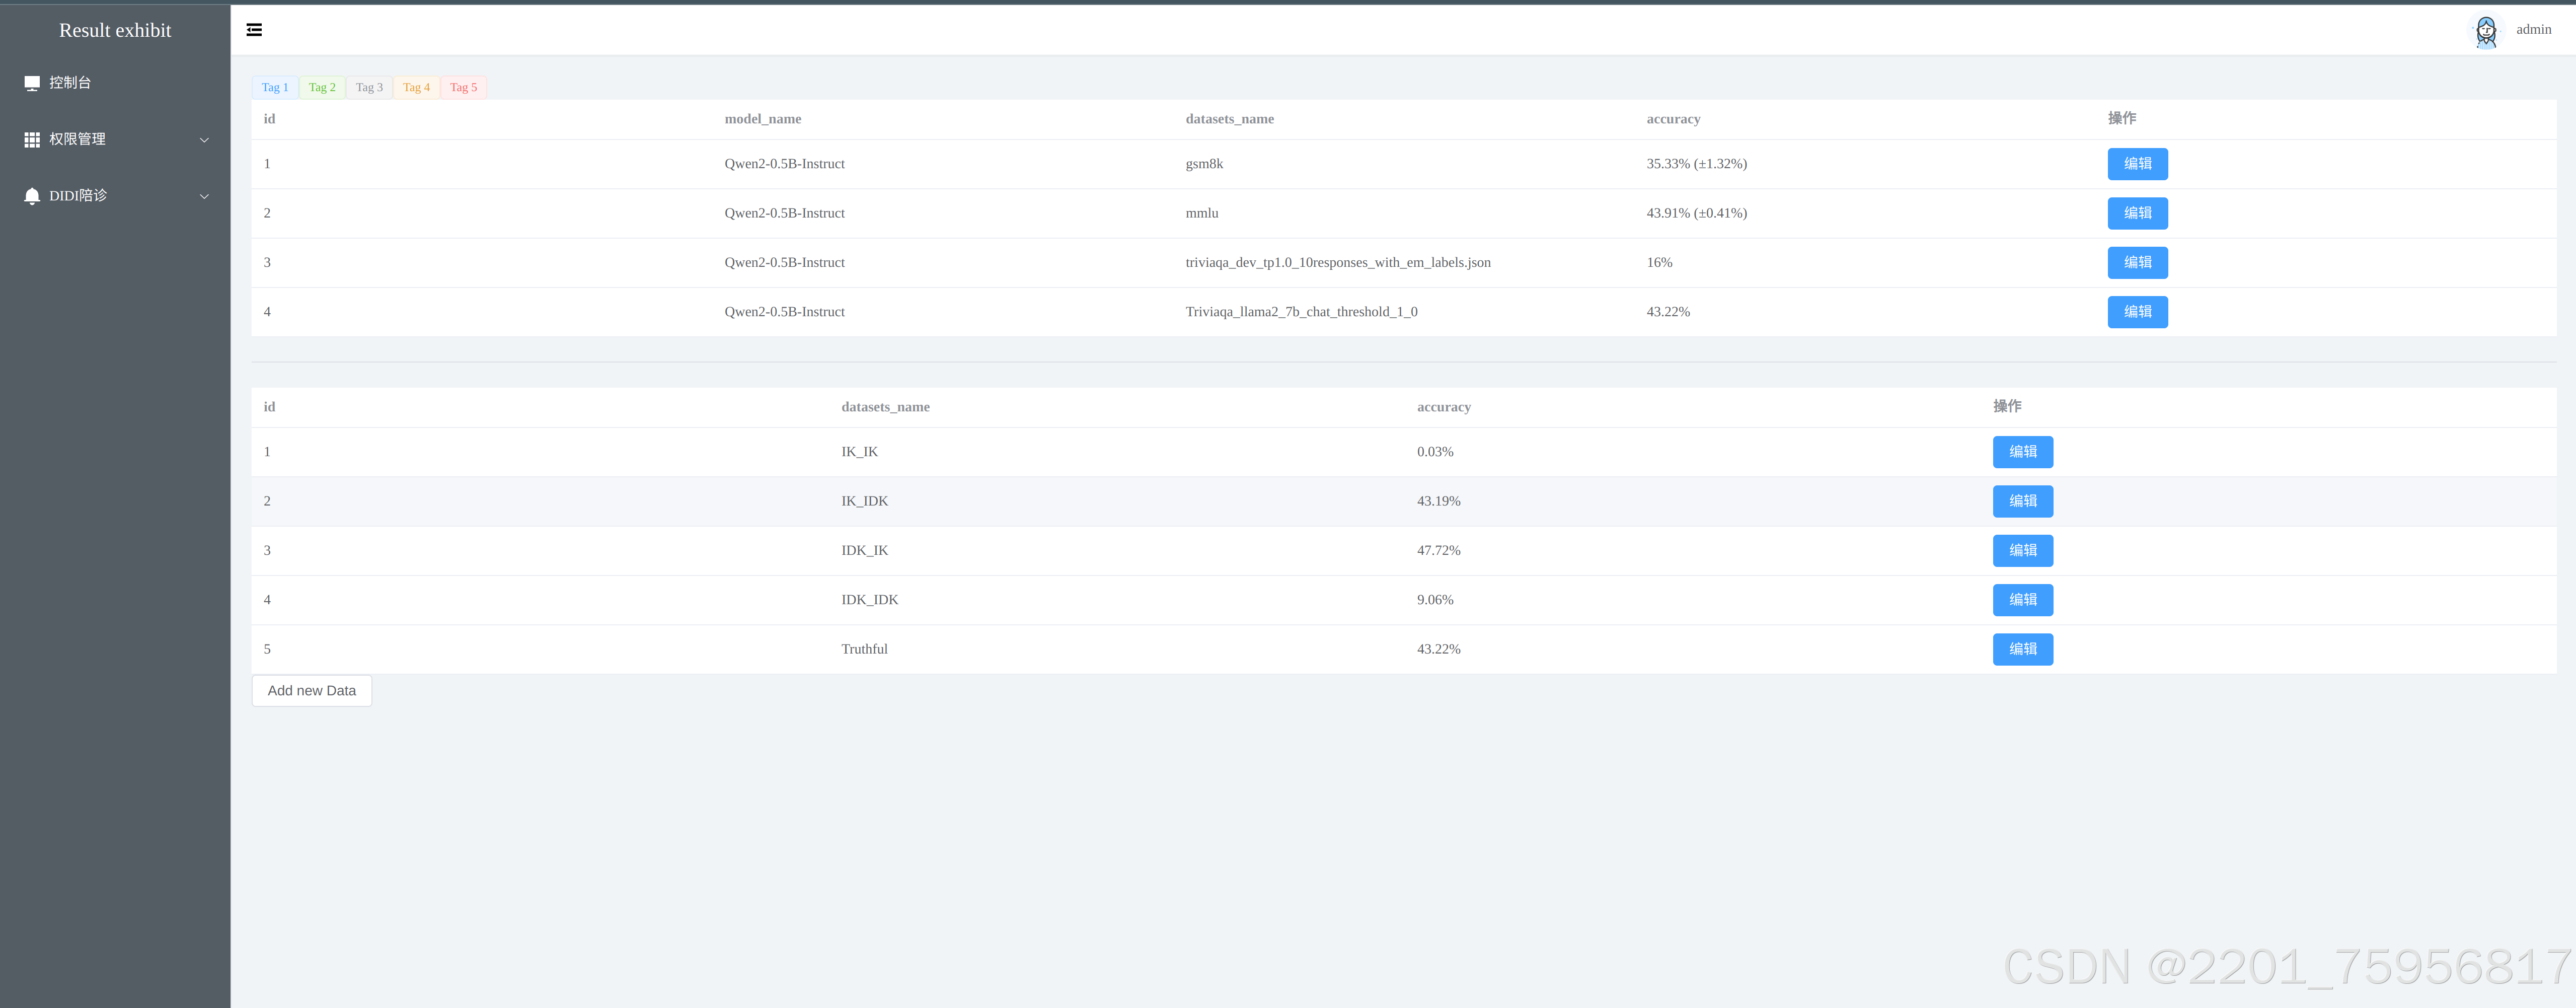Viewport: 2576px width, 1008px height.
Task: Edit the IK_IDK accuracy row
Action: pyautogui.click(x=2022, y=501)
